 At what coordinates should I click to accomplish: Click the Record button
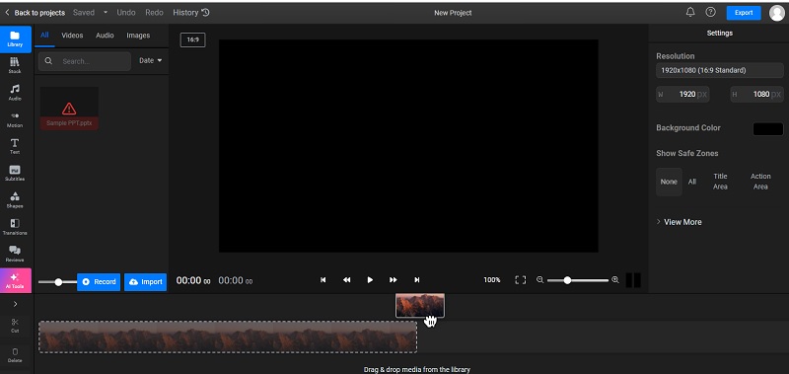click(x=99, y=282)
